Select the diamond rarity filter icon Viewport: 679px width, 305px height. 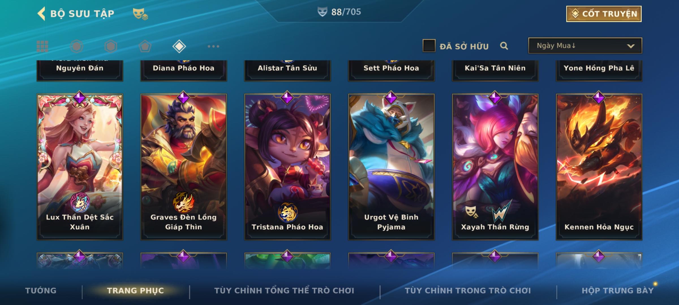[179, 46]
